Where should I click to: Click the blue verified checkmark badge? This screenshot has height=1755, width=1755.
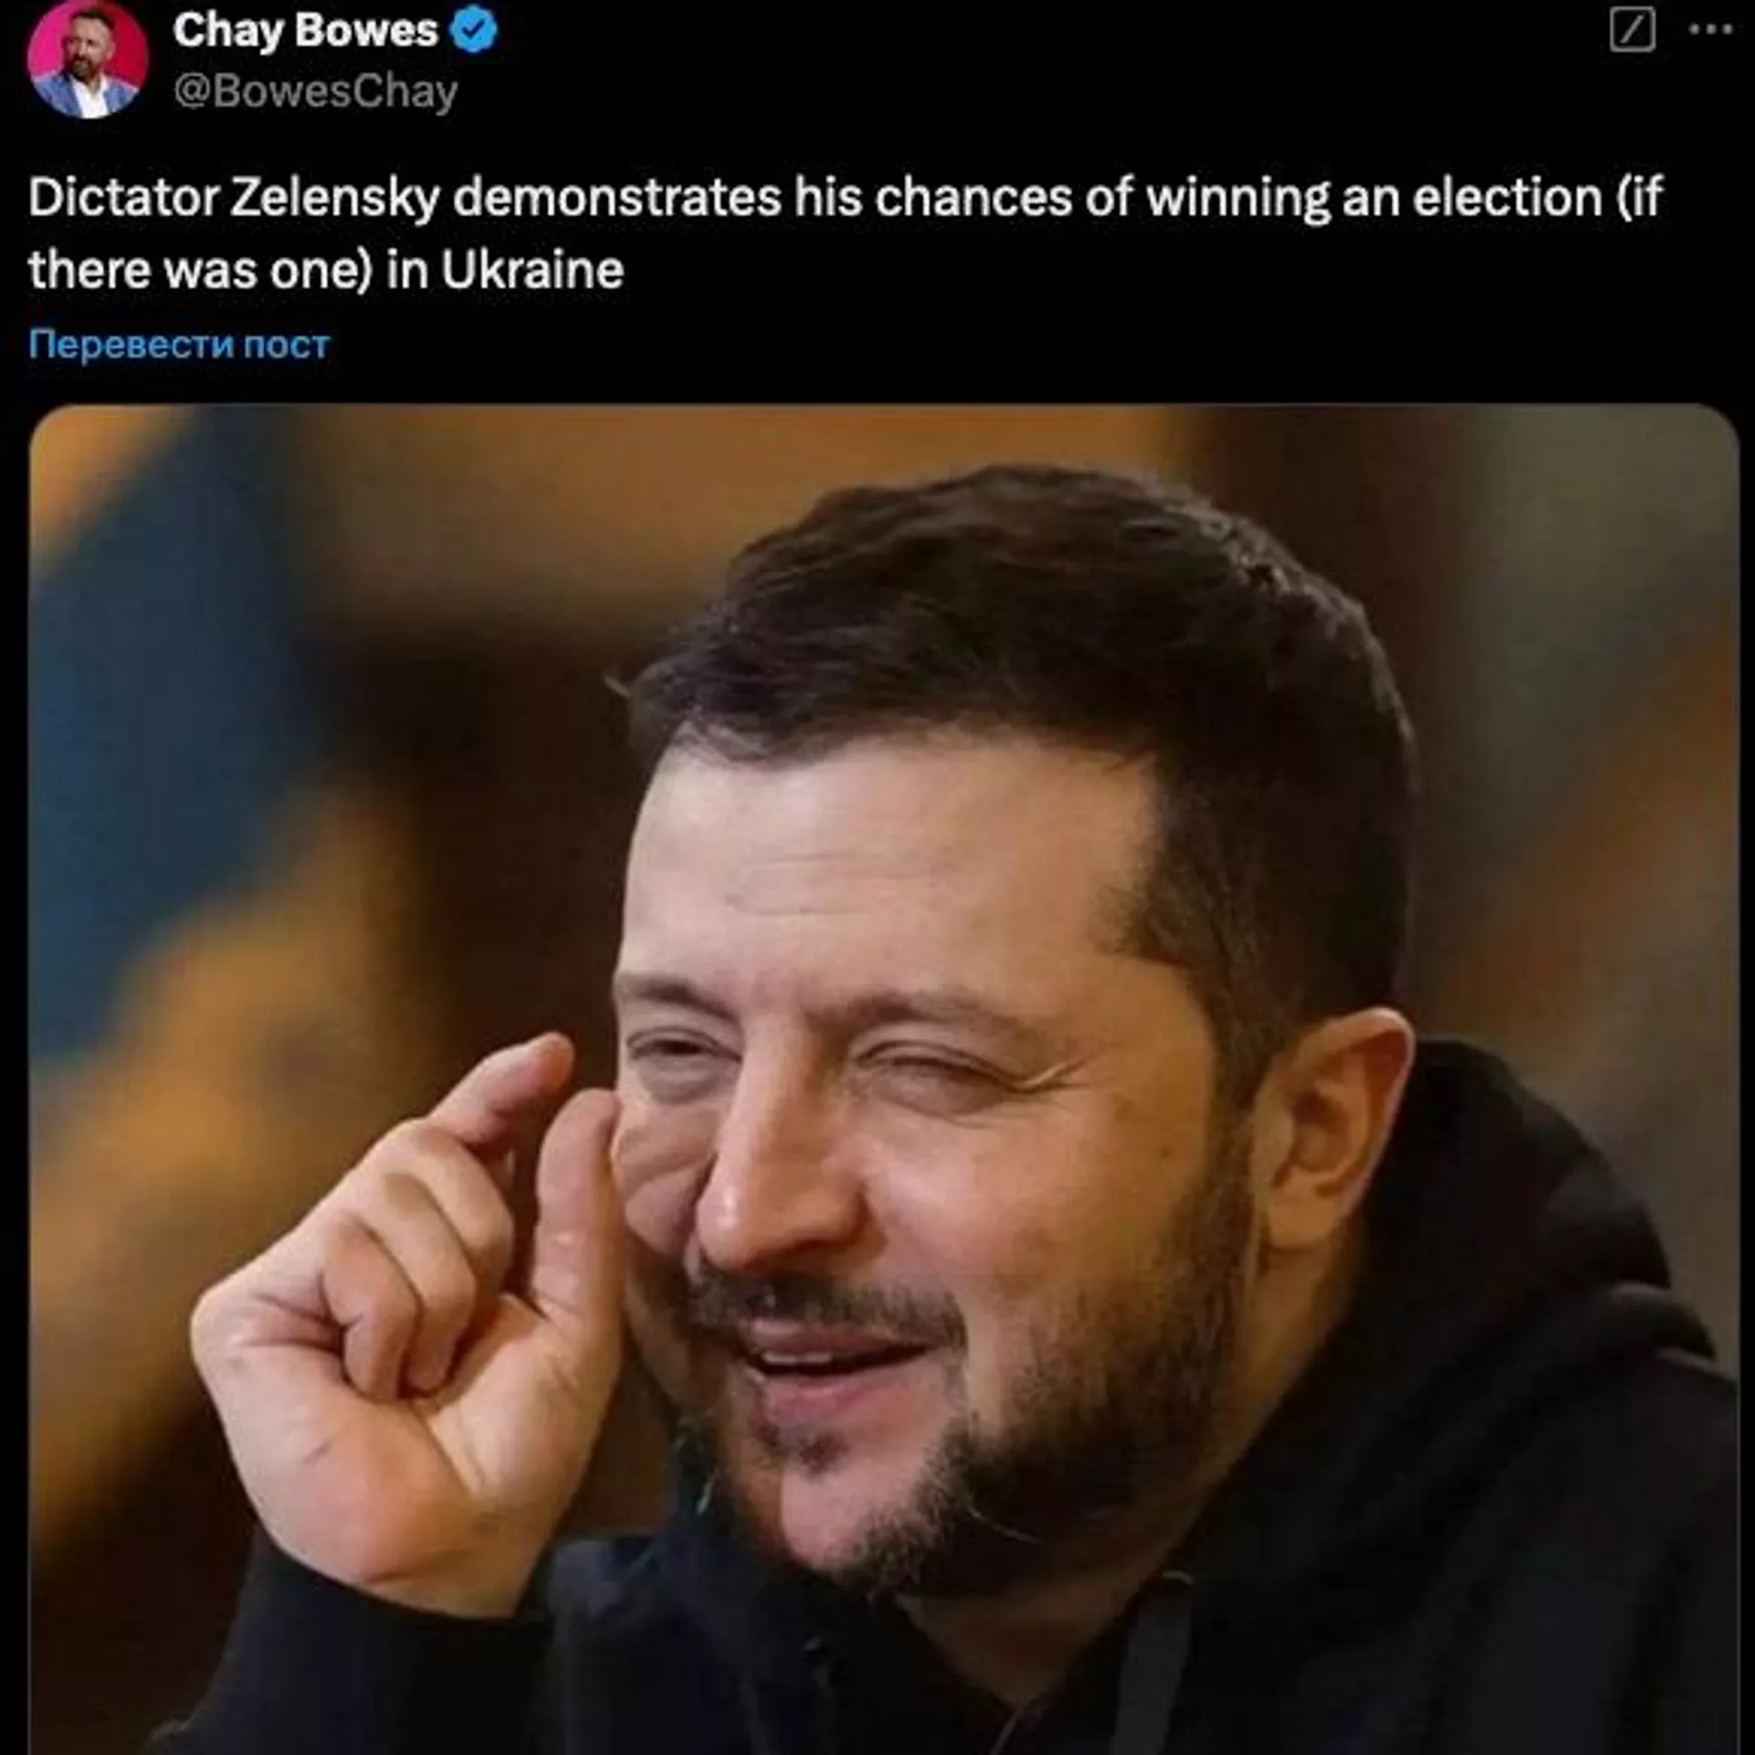pyautogui.click(x=475, y=30)
